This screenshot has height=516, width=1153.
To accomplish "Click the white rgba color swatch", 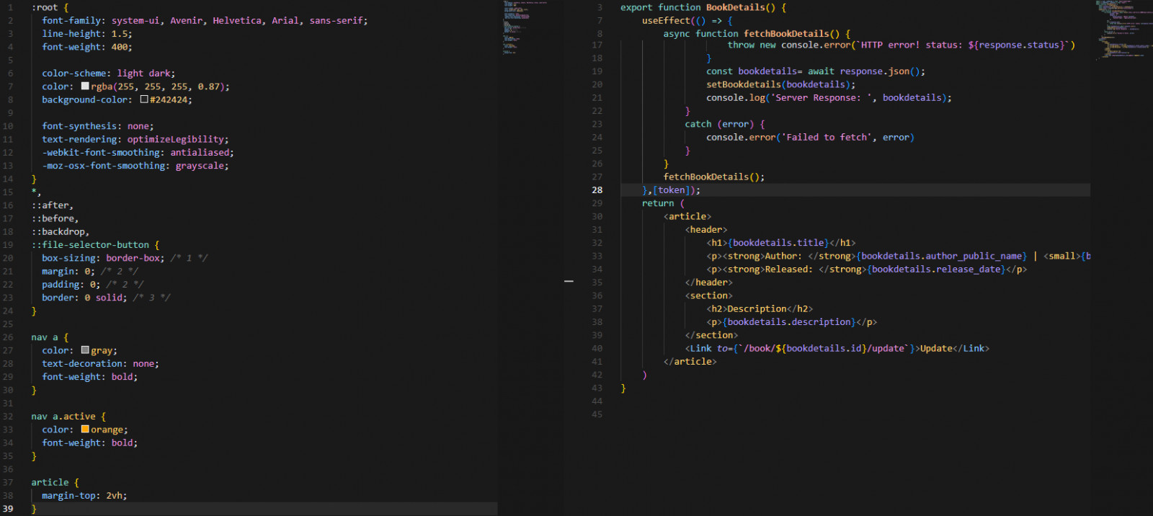I will (x=85, y=86).
